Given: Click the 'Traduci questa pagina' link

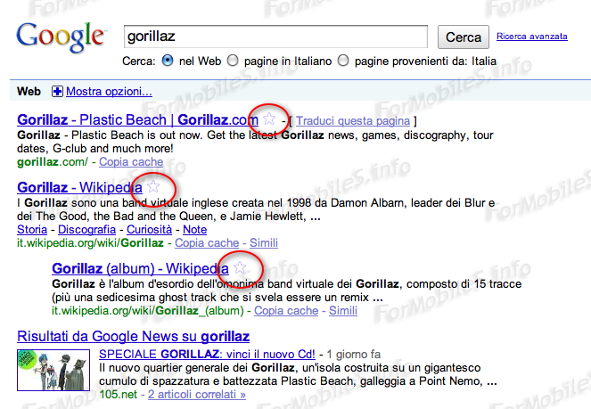Looking at the screenshot, I should (353, 120).
